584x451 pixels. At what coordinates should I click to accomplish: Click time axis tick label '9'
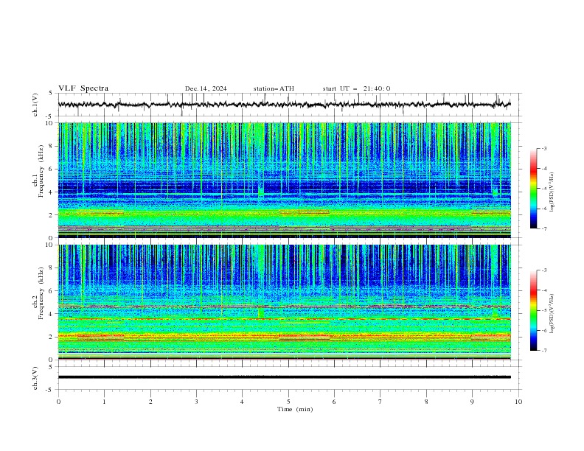pos(472,402)
